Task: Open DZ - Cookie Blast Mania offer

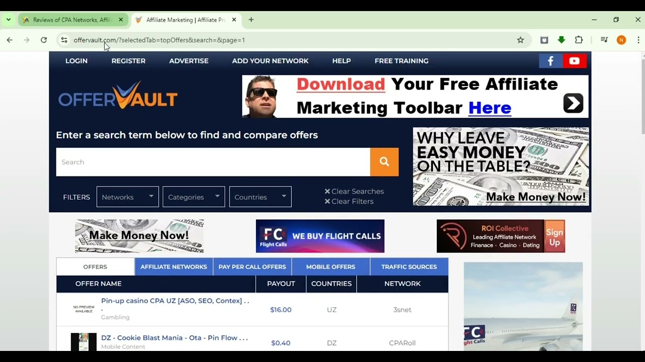Action: 174,338
